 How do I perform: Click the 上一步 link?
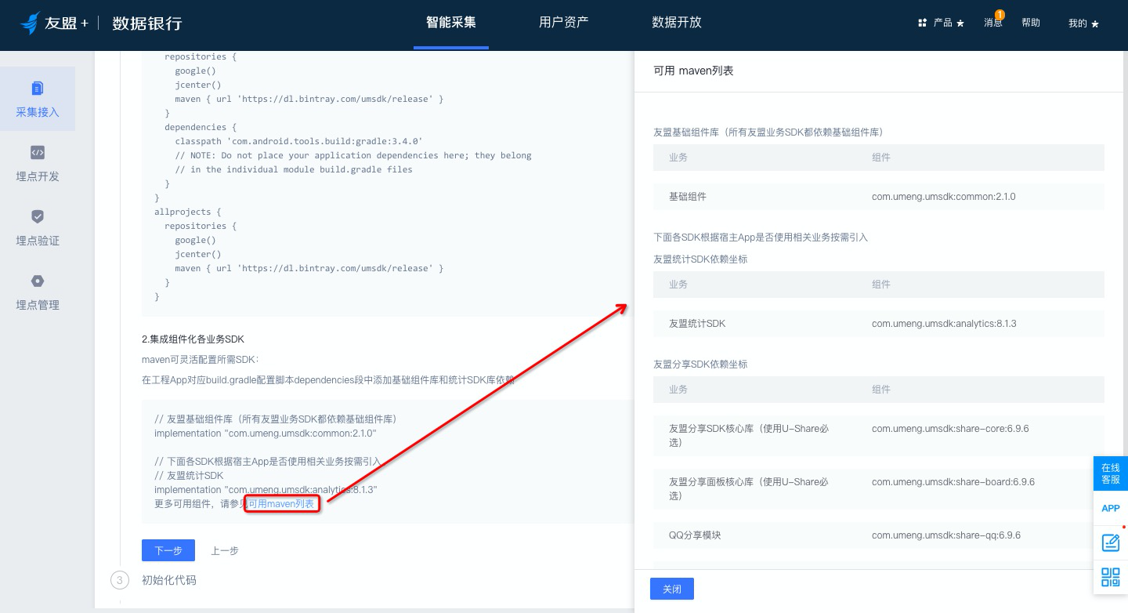[x=225, y=550]
